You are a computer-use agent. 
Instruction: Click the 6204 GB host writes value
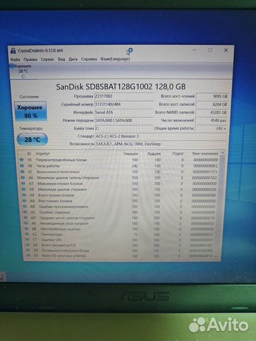click(212, 104)
